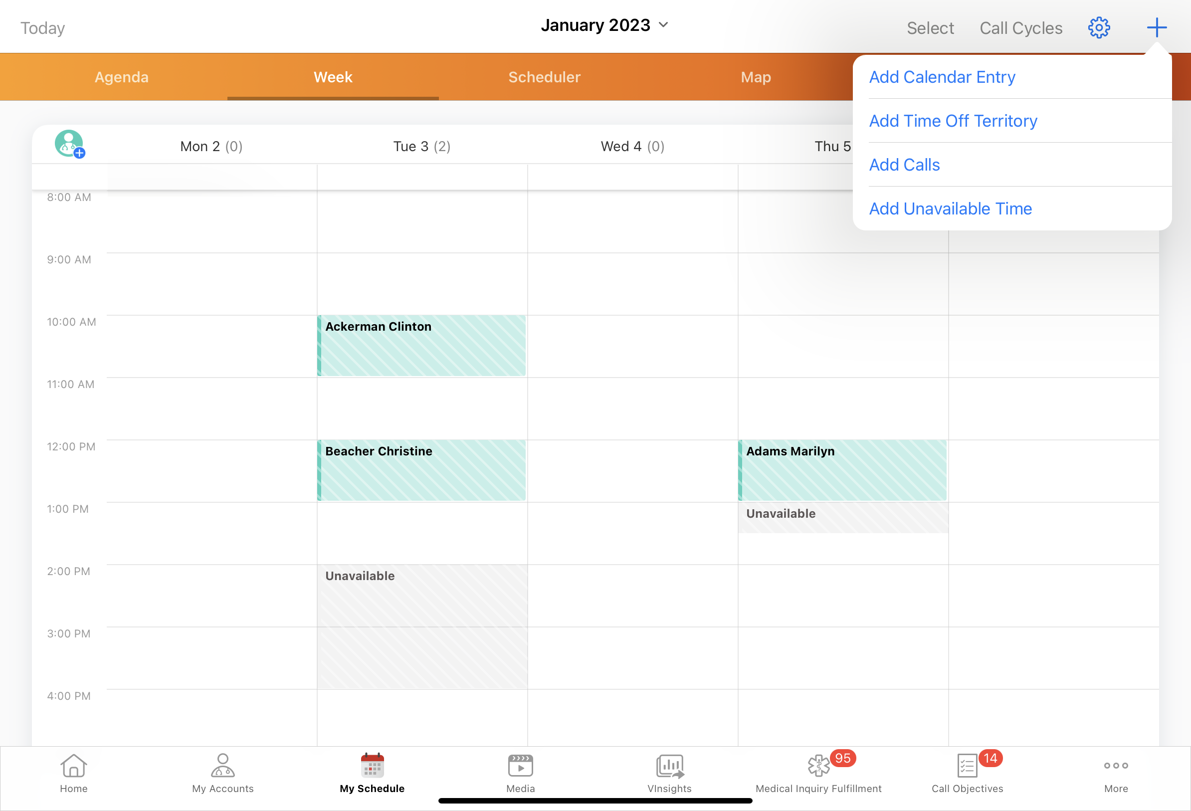The image size is (1191, 811).
Task: Open the Media player icon
Action: [520, 773]
